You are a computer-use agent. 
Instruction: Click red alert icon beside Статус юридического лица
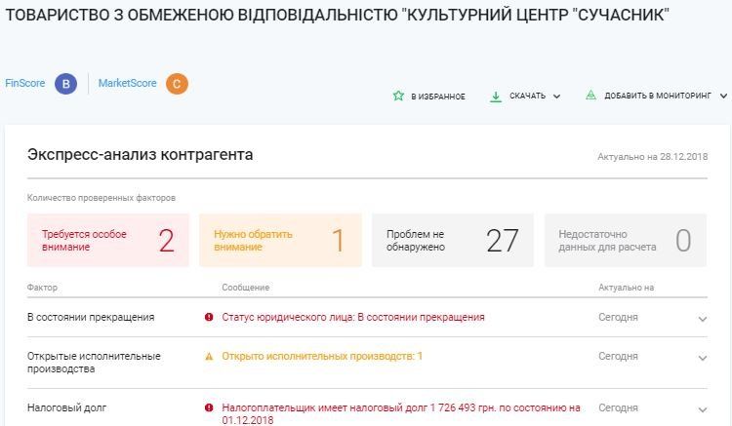point(209,317)
